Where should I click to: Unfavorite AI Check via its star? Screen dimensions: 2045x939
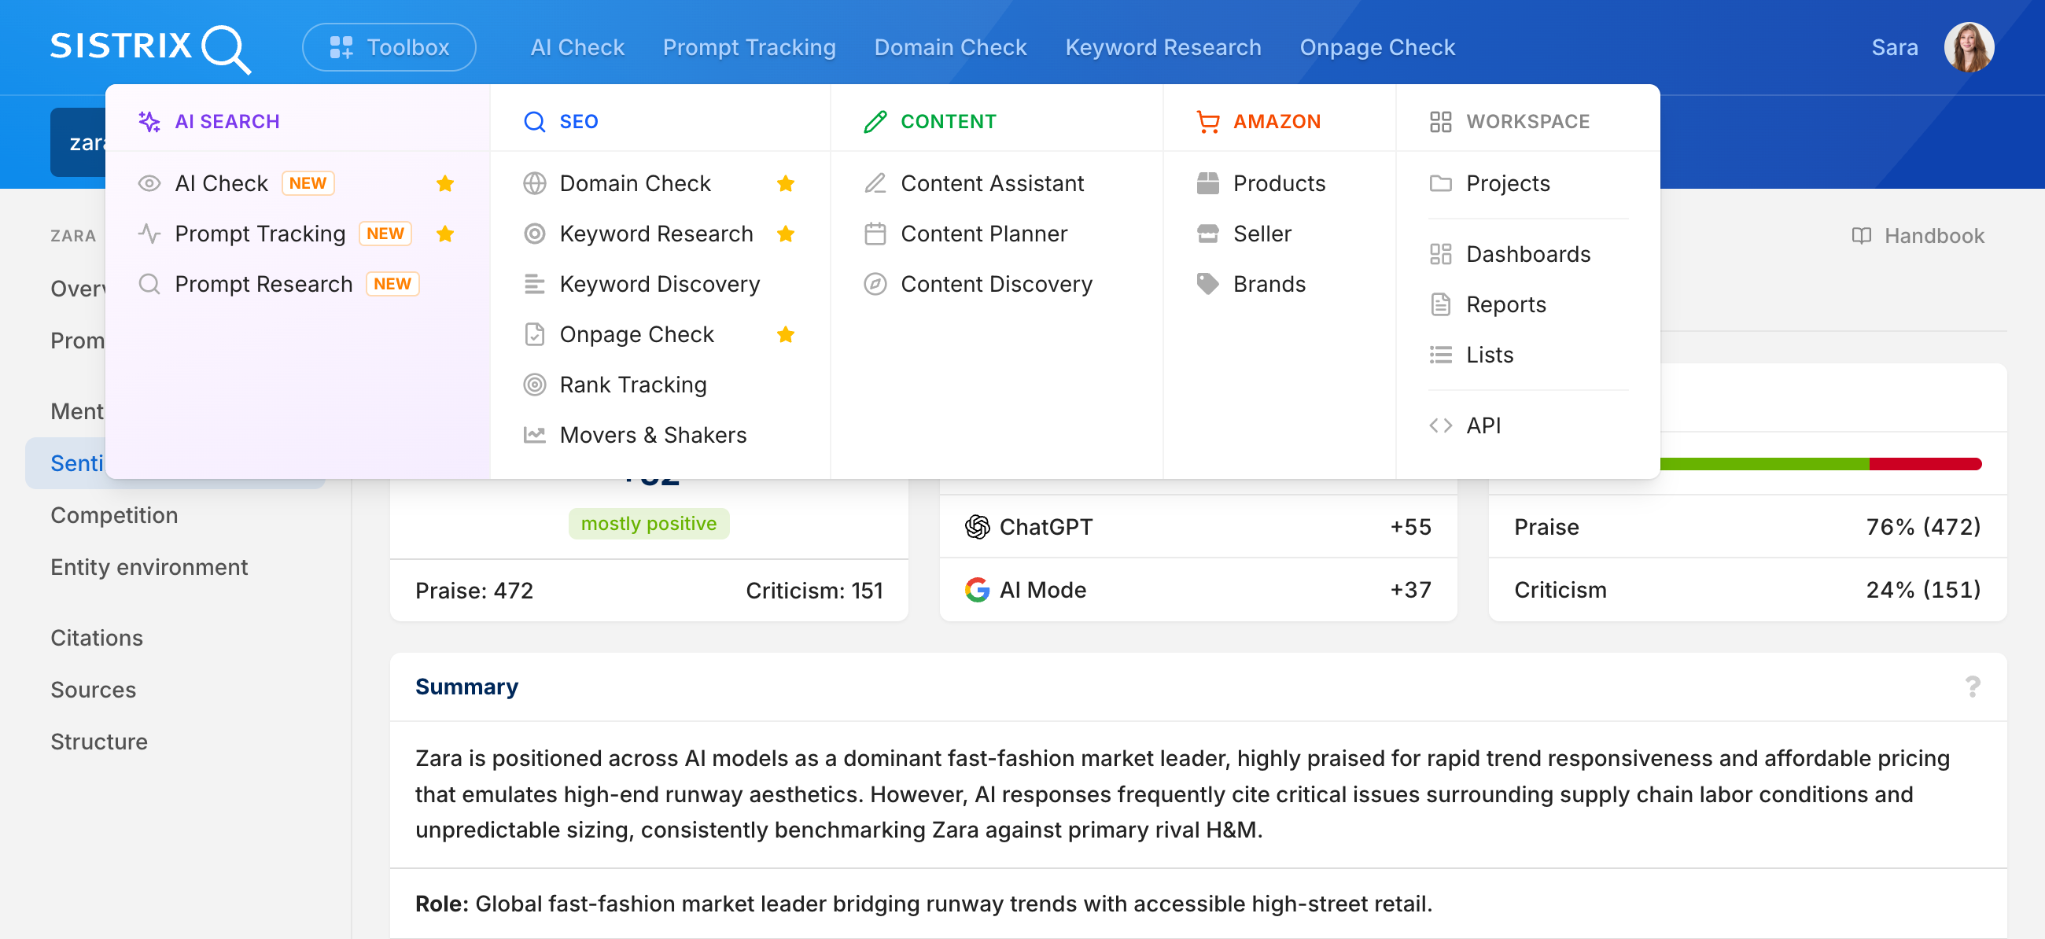tap(445, 183)
